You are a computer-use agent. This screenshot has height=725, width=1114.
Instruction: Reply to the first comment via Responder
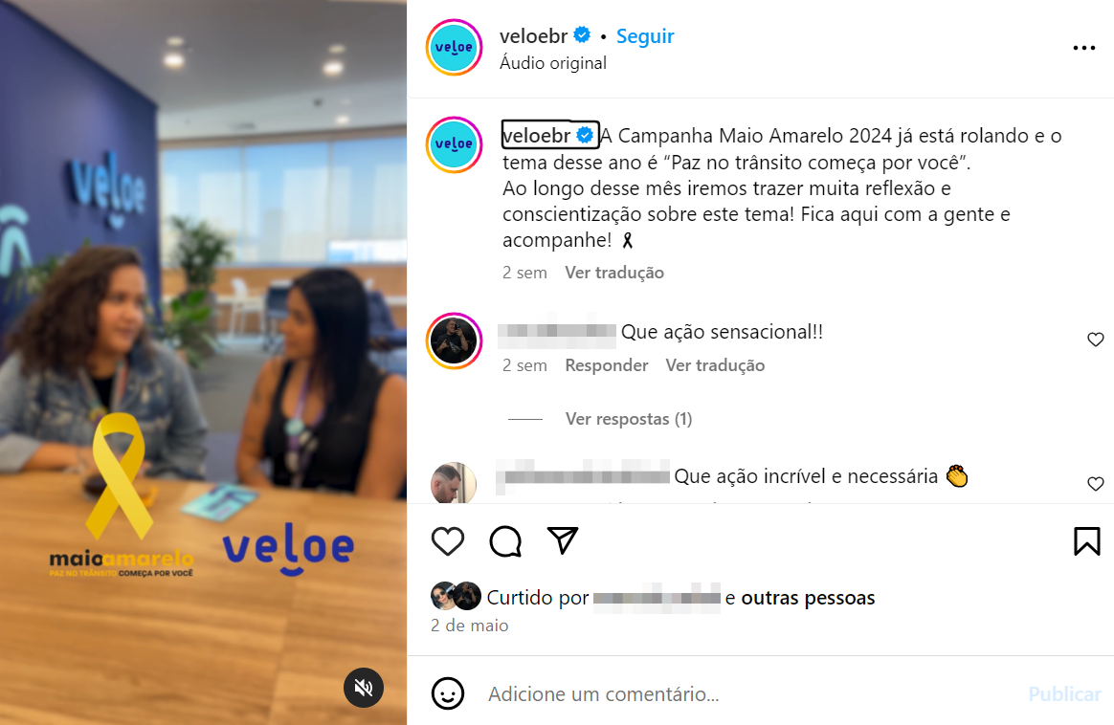[x=606, y=365]
